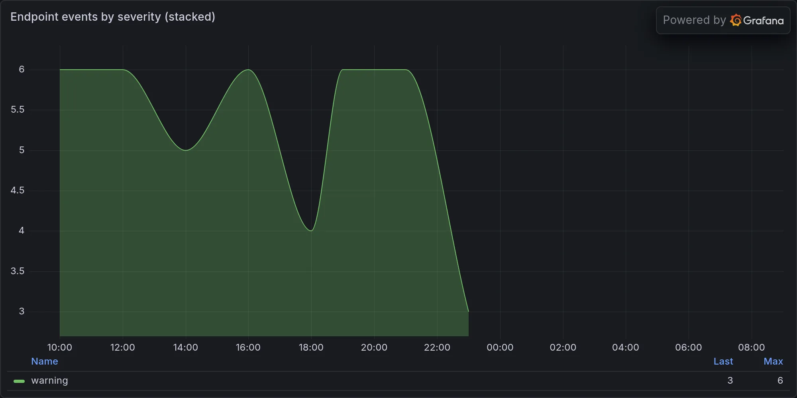The image size is (797, 398).
Task: Sort legend by the Last column header
Action: point(723,361)
